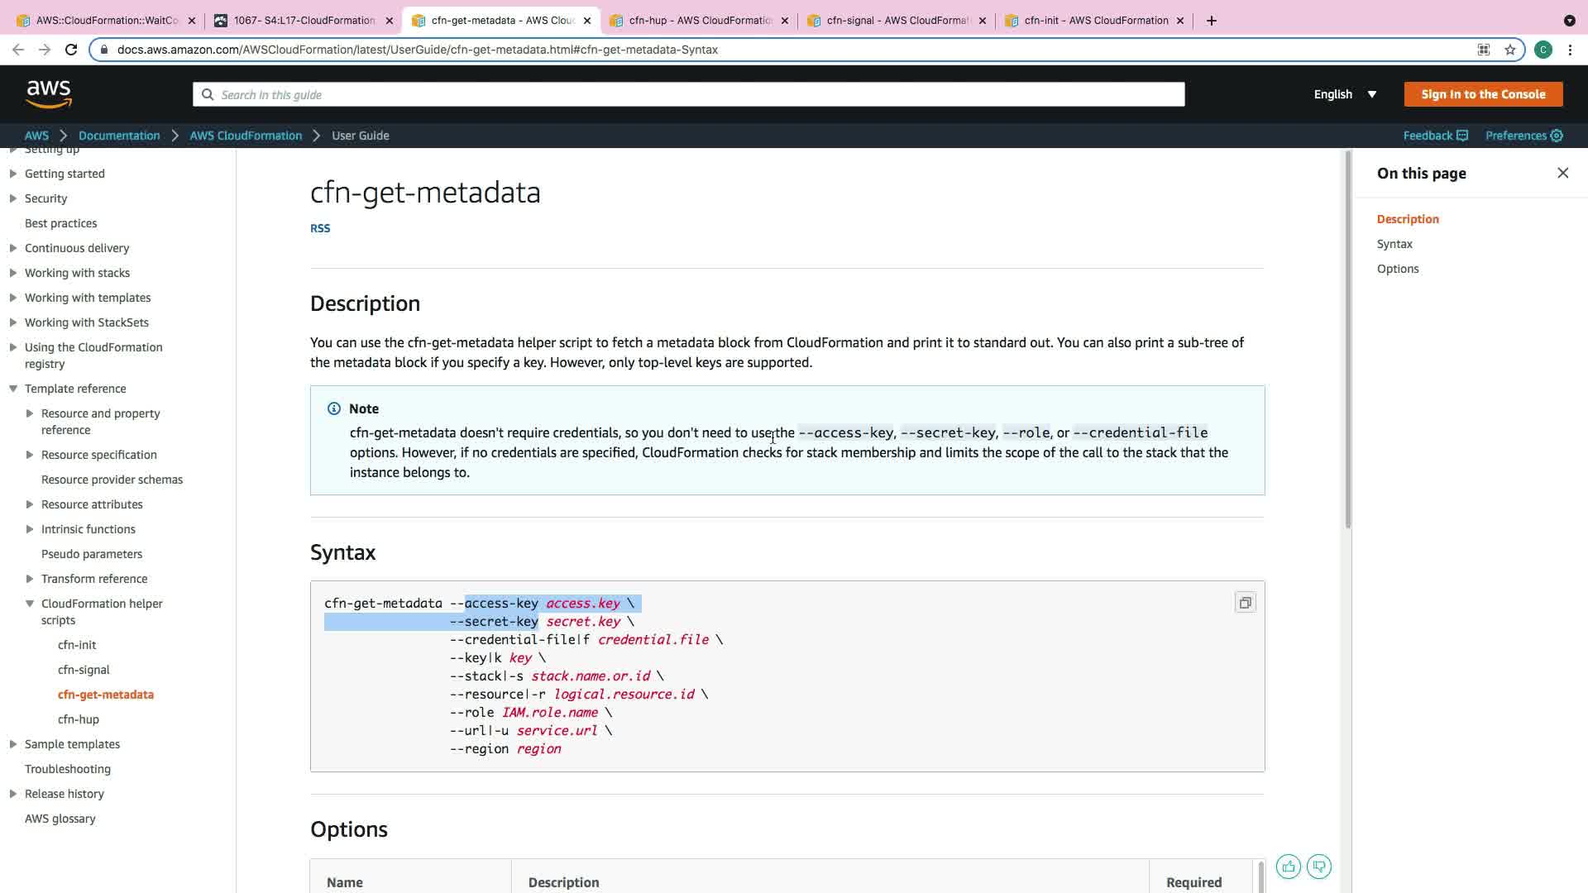The width and height of the screenshot is (1588, 893).
Task: Click the main page vertical scrollbar
Action: [1347, 339]
